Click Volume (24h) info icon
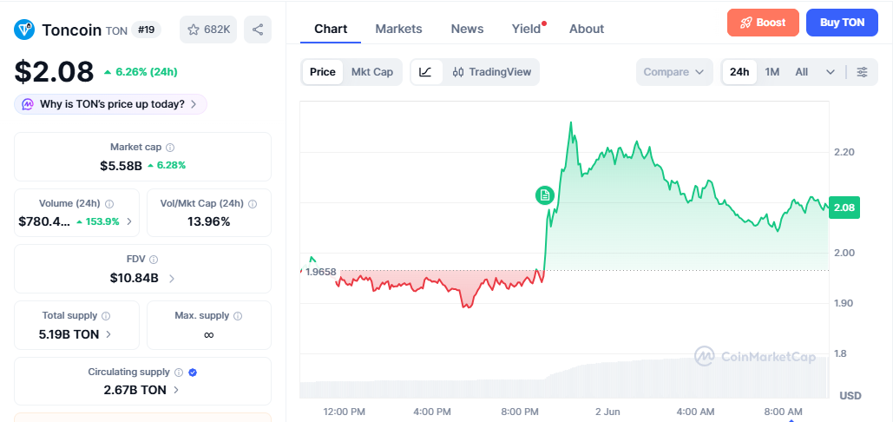This screenshot has width=893, height=422. (x=109, y=204)
